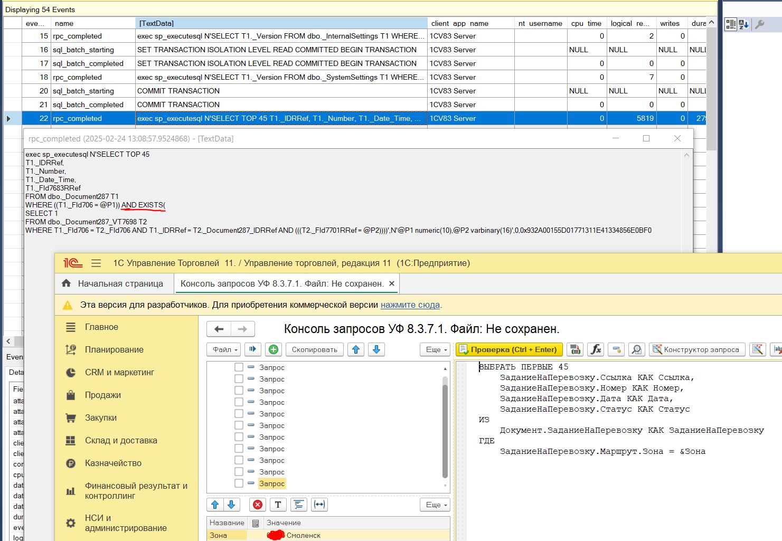Click the column width arrows icon

(319, 505)
